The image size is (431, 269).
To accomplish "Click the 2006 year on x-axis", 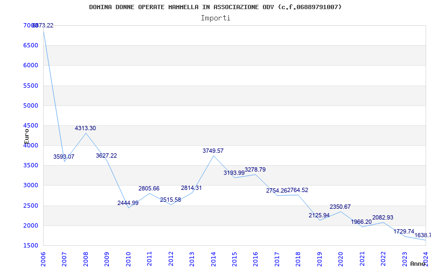I will click(x=44, y=257).
